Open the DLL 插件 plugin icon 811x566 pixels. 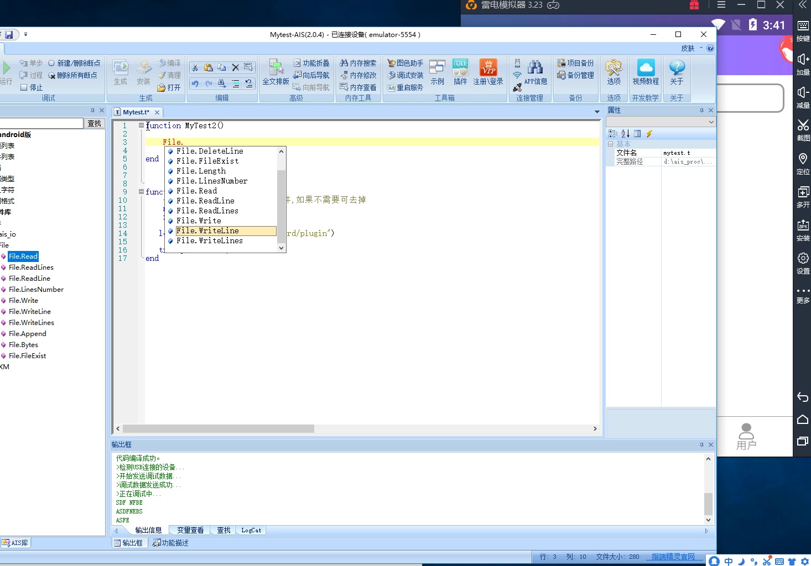coord(460,72)
